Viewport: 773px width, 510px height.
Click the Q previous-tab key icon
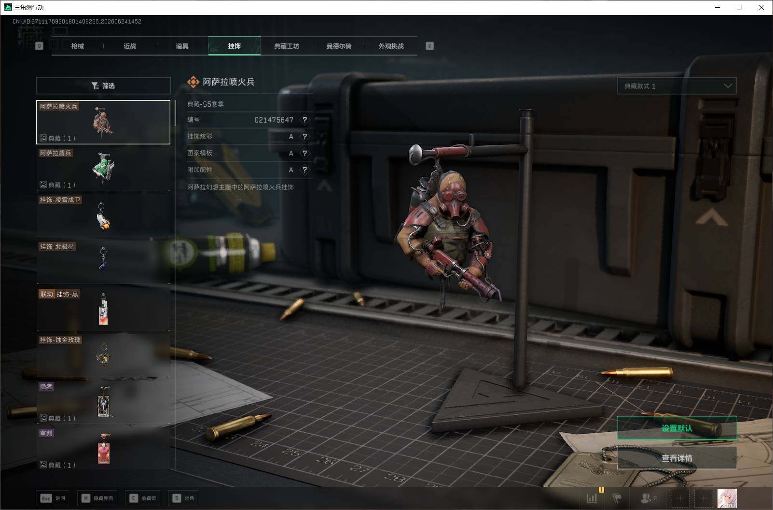(40, 46)
